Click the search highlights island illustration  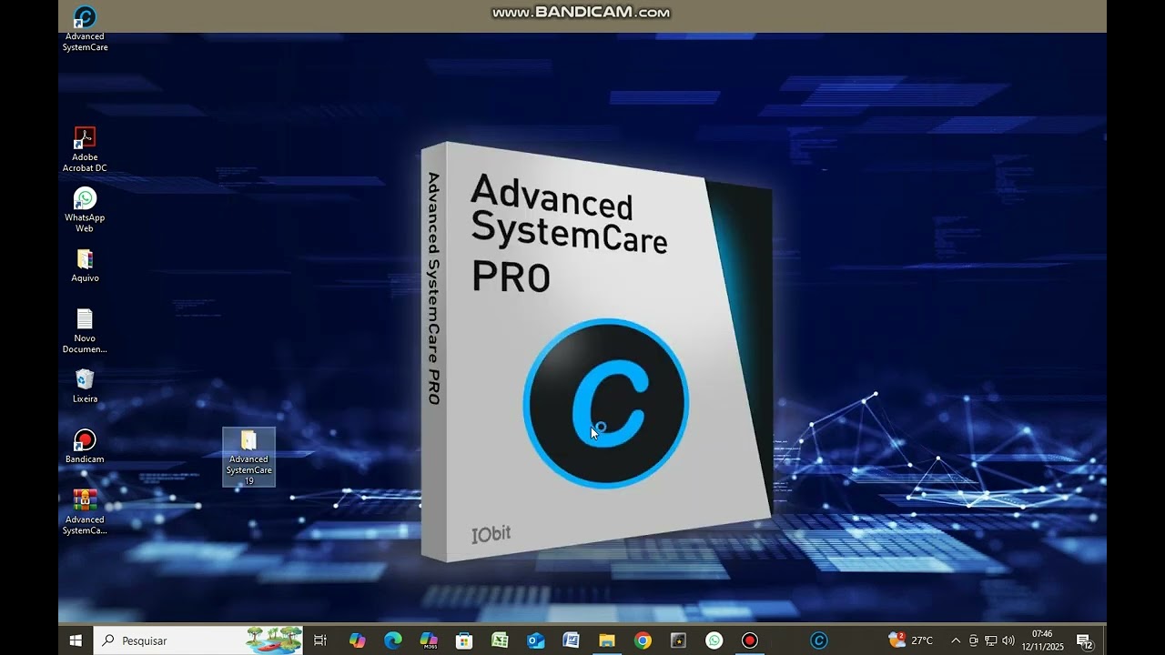273,640
